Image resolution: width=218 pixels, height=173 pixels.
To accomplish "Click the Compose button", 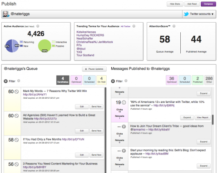I will point(208,4).
